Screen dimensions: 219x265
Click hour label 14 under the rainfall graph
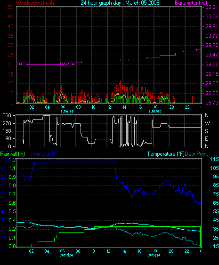point(124,251)
